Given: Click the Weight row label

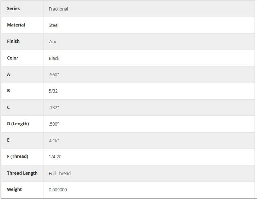Looking at the screenshot, I should coord(14,189).
